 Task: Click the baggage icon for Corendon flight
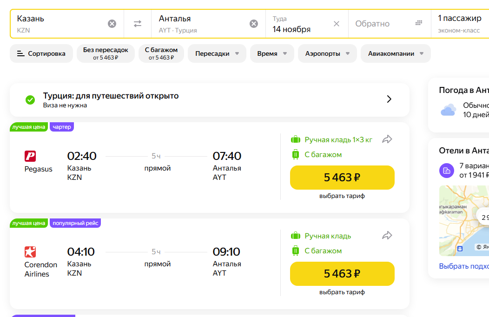pyautogui.click(x=295, y=251)
